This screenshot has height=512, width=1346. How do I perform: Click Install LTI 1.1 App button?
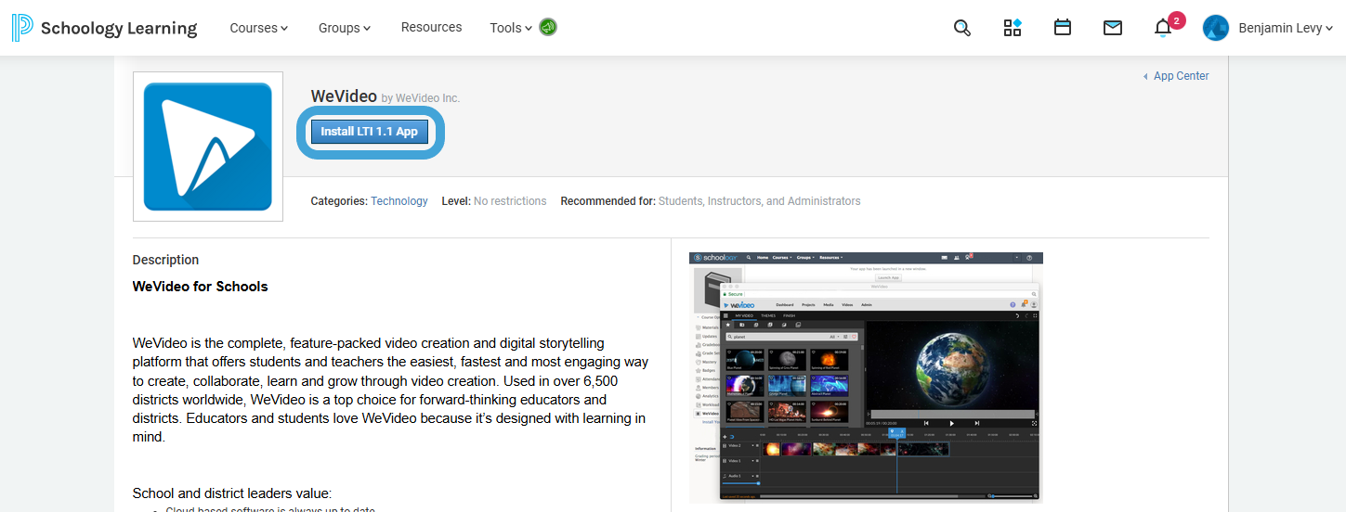pos(370,132)
